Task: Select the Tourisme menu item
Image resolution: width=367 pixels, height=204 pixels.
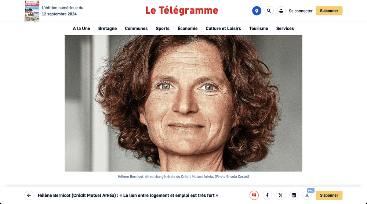Action: click(x=258, y=28)
